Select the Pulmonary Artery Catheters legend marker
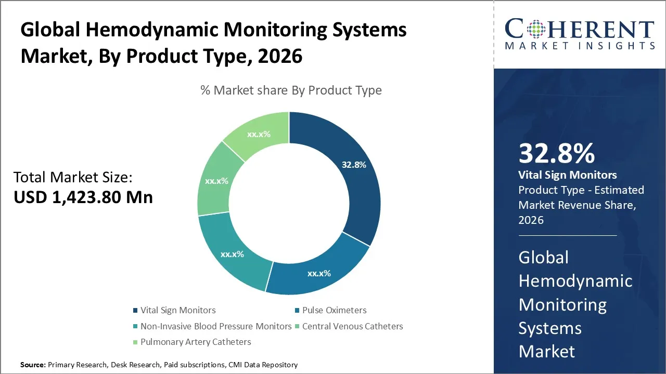 [135, 342]
